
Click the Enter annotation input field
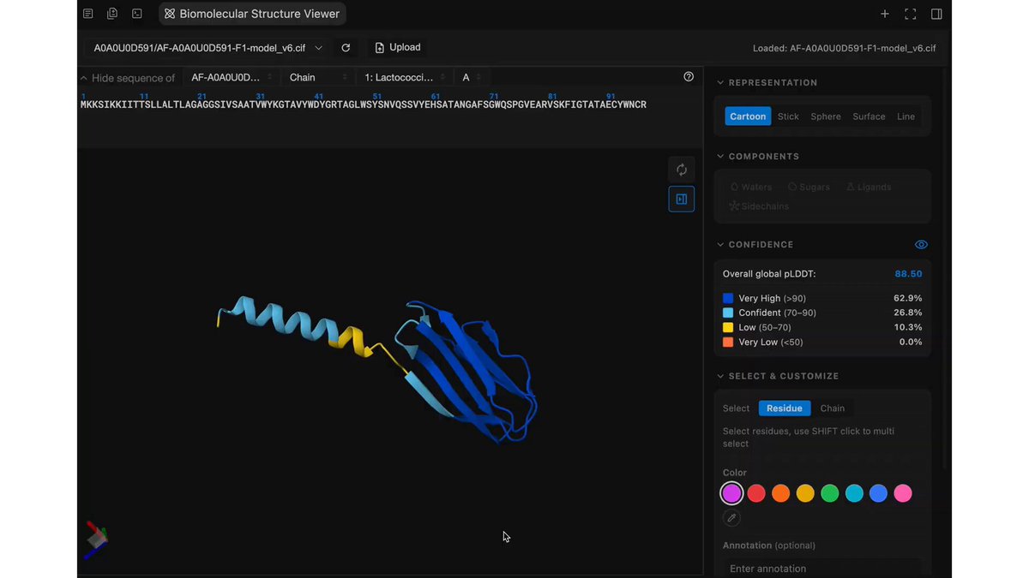coord(822,569)
